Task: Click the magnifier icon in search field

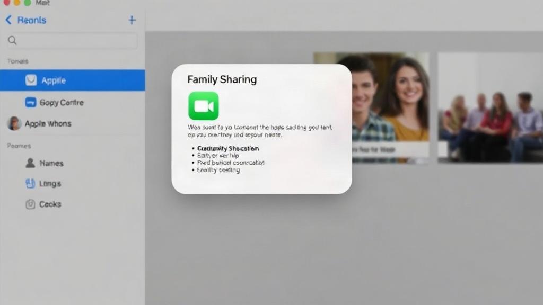Action: (13, 40)
